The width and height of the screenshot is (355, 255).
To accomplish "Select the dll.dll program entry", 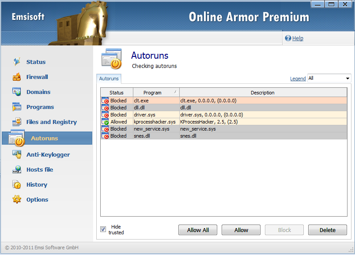I will click(156, 108).
